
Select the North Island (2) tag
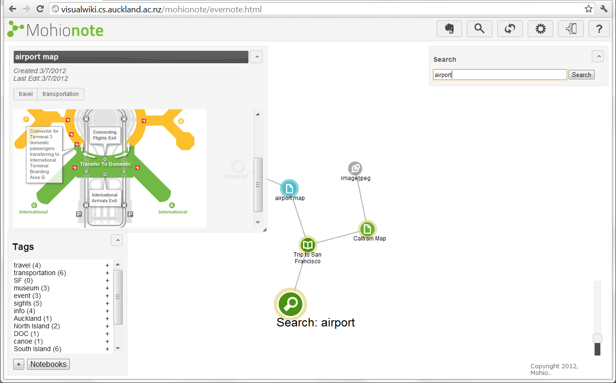click(37, 326)
